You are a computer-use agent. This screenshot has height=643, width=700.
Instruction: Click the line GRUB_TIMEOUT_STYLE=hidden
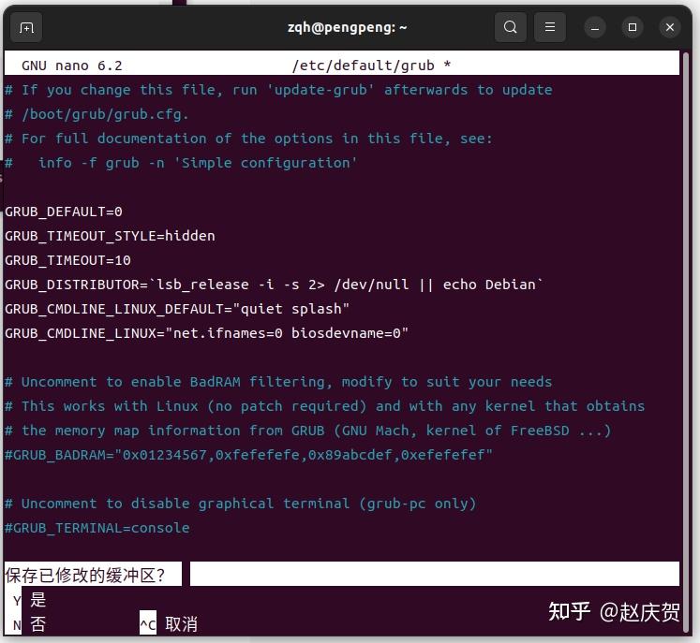coord(110,236)
